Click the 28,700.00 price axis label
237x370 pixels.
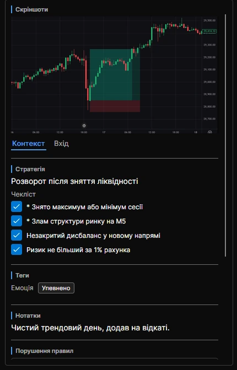209,119
